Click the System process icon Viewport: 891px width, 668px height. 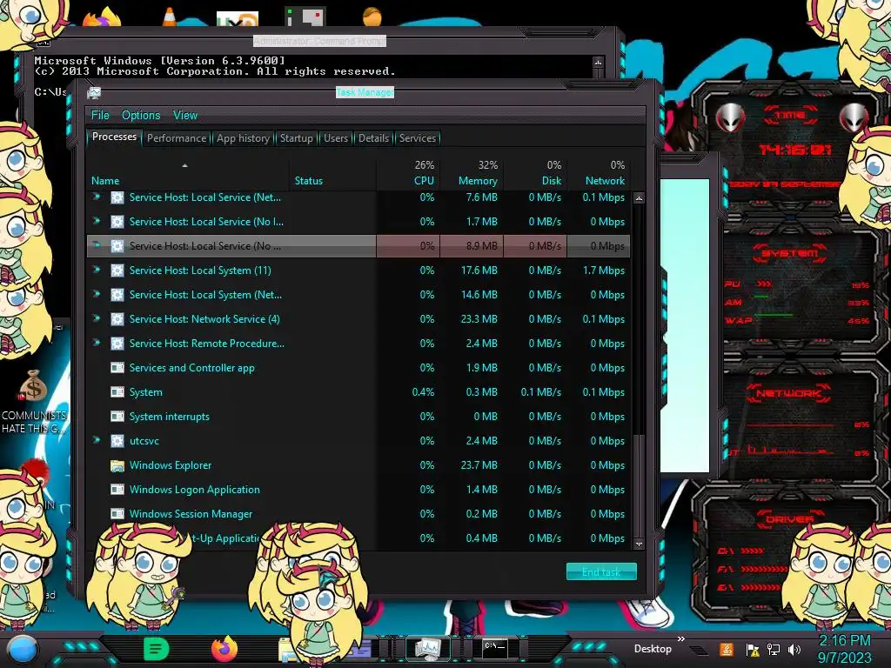tap(117, 392)
